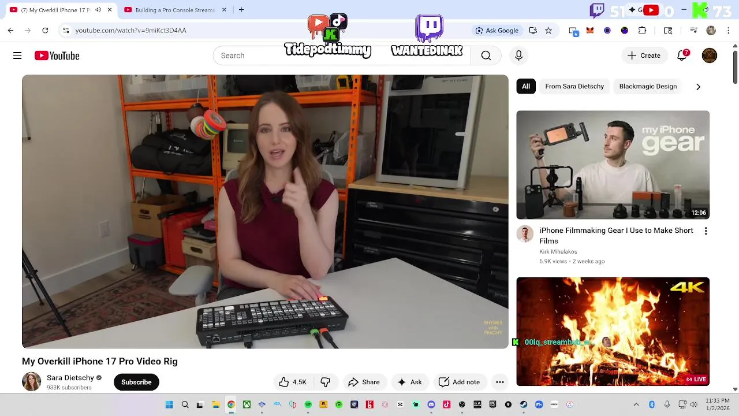Open Sara Dietschy channel name link
Screen dimensions: 739x416
70,378
